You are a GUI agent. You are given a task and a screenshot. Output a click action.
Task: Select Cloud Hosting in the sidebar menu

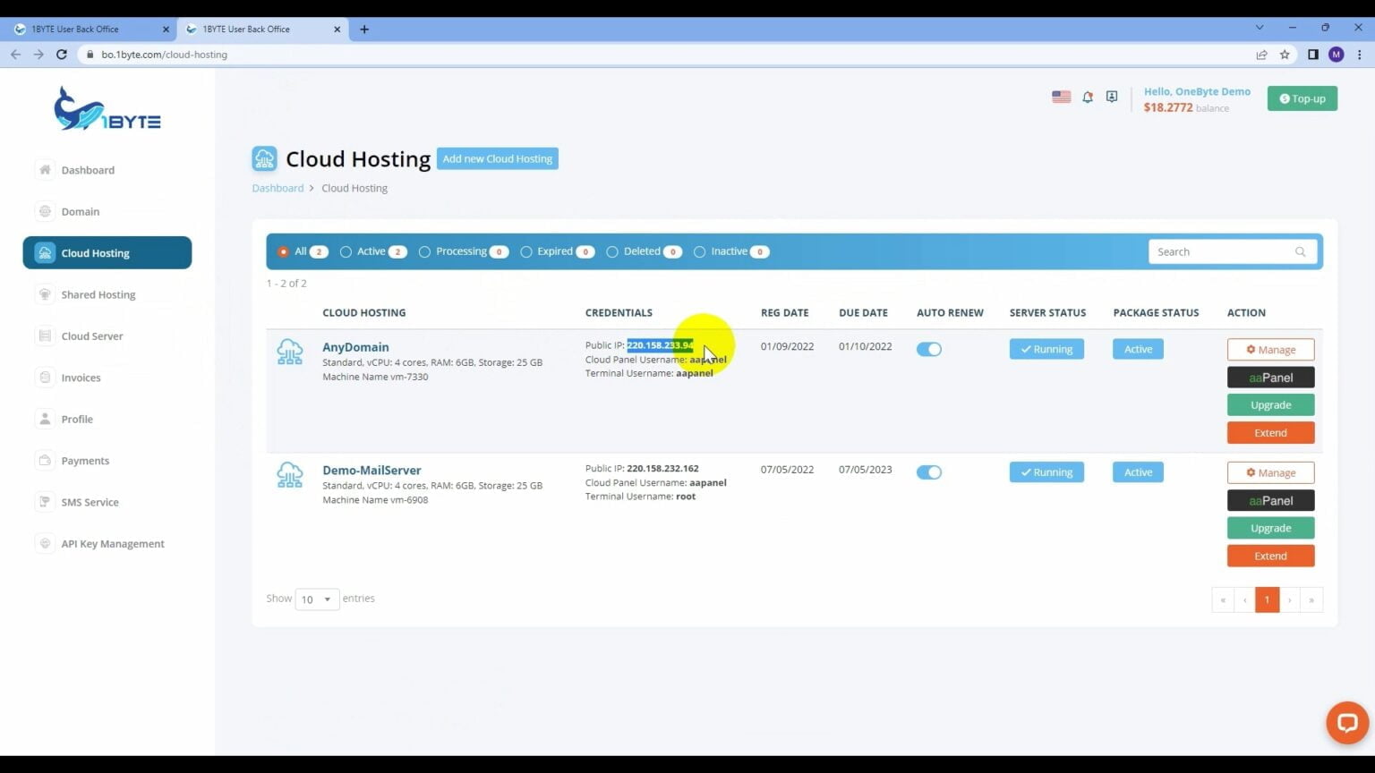[x=95, y=252]
